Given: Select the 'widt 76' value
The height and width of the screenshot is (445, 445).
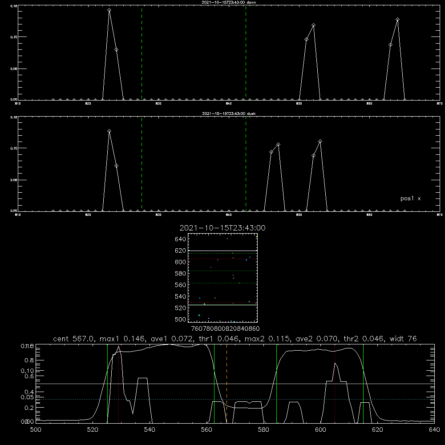Looking at the screenshot, I should (x=403, y=339).
